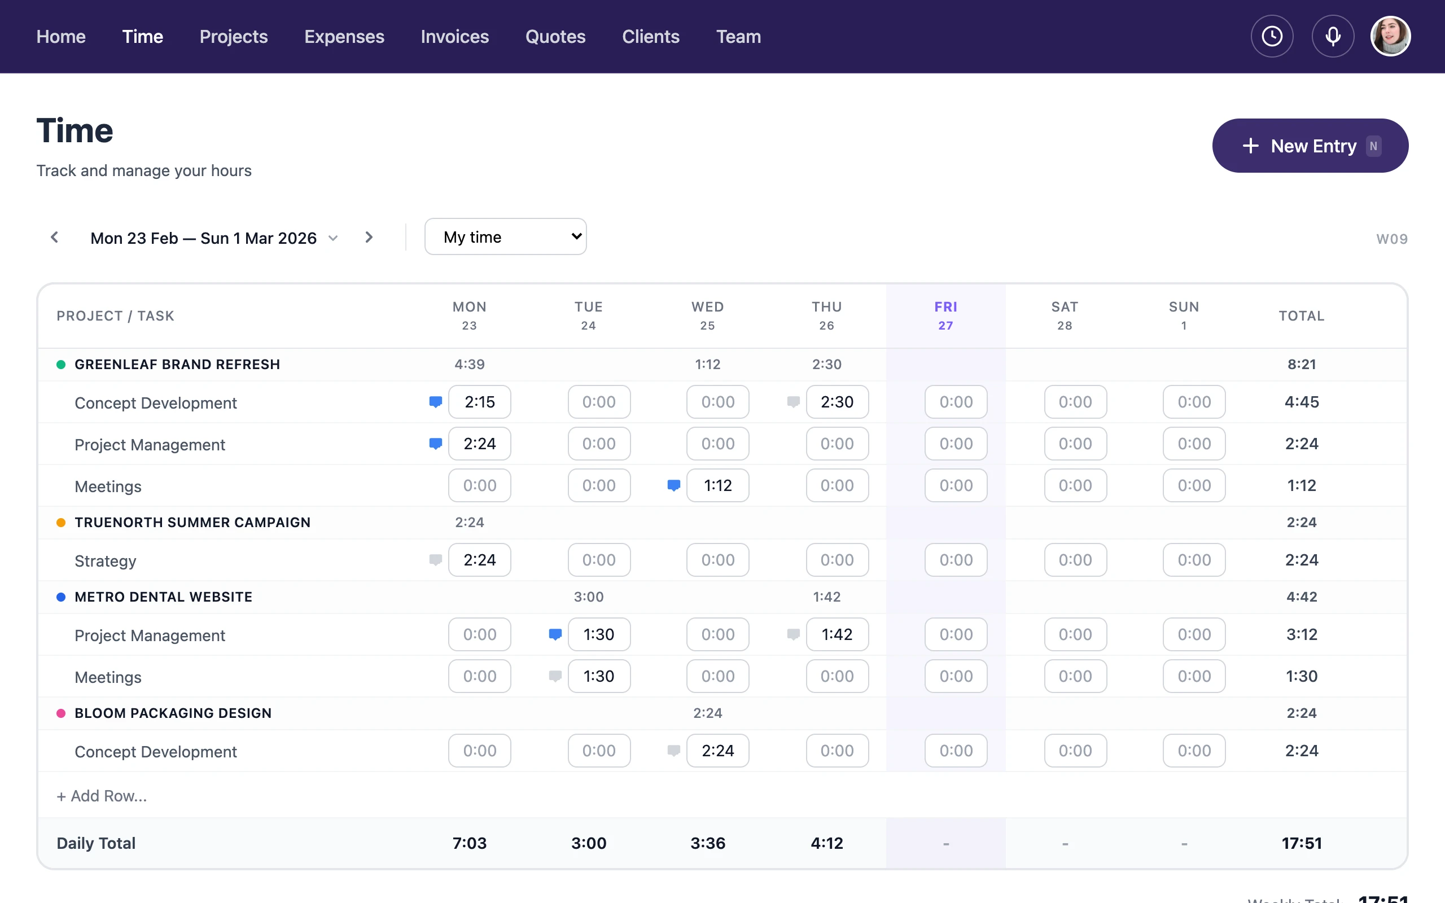Edit Tuesday's Meetings time under Greenleaf
The image size is (1445, 903).
[599, 485]
